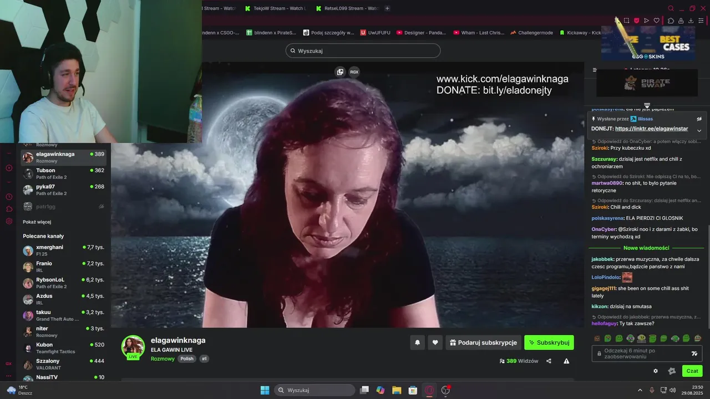This screenshot has height=399, width=710.
Task: Show hidden system tray icons chevron
Action: 640,390
